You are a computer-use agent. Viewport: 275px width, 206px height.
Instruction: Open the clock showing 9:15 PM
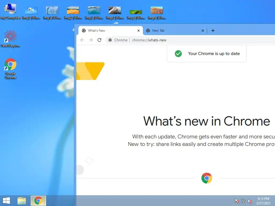click(263, 201)
